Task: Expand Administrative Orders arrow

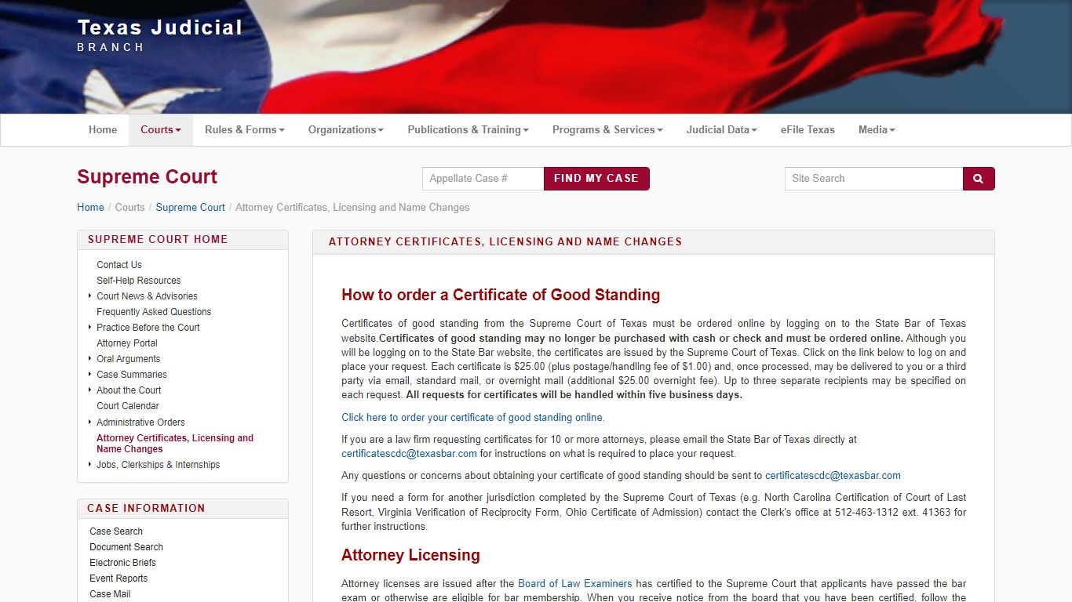Action: click(x=90, y=422)
